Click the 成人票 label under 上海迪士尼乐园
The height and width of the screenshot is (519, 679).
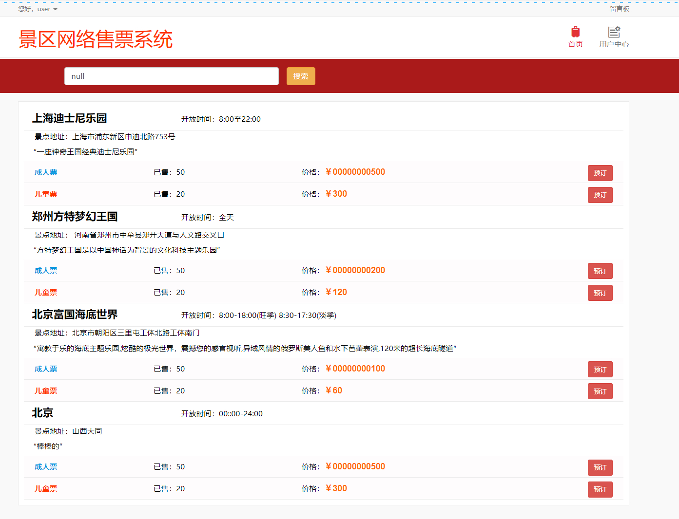pos(46,172)
